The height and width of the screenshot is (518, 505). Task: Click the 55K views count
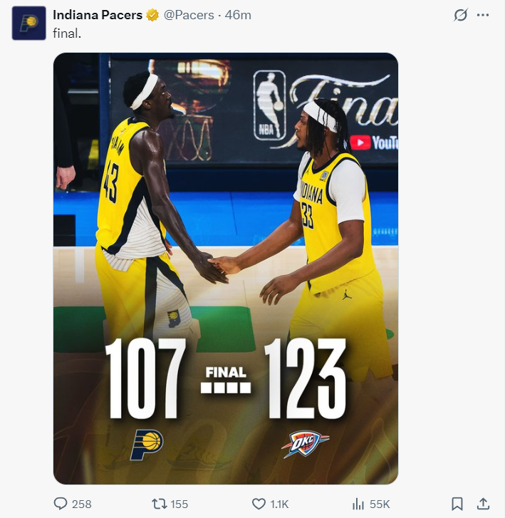tap(380, 504)
